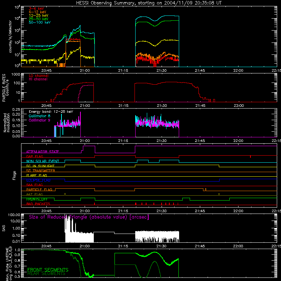Select the 50-100 keV legend label

point(40,22)
